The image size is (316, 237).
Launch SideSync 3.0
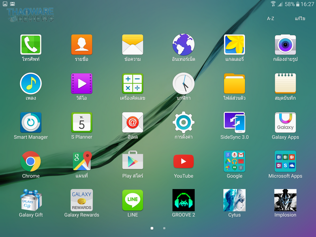(234, 122)
